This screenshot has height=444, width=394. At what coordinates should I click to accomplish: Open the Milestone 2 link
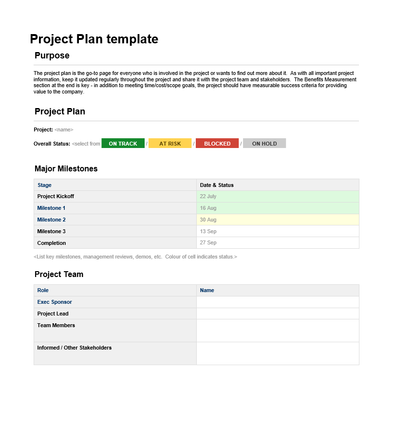coord(51,220)
